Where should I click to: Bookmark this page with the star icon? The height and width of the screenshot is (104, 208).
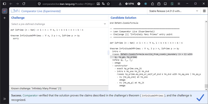pyautogui.click(x=108, y=4)
